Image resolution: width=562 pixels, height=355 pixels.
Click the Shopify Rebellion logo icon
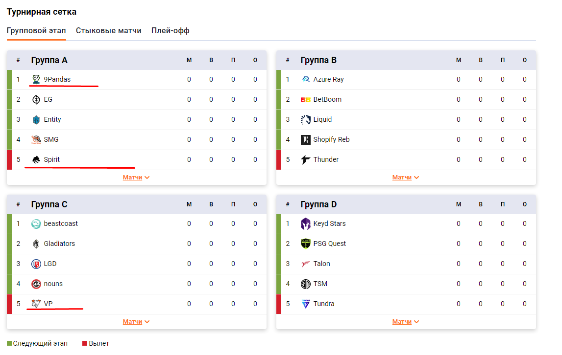(x=306, y=139)
